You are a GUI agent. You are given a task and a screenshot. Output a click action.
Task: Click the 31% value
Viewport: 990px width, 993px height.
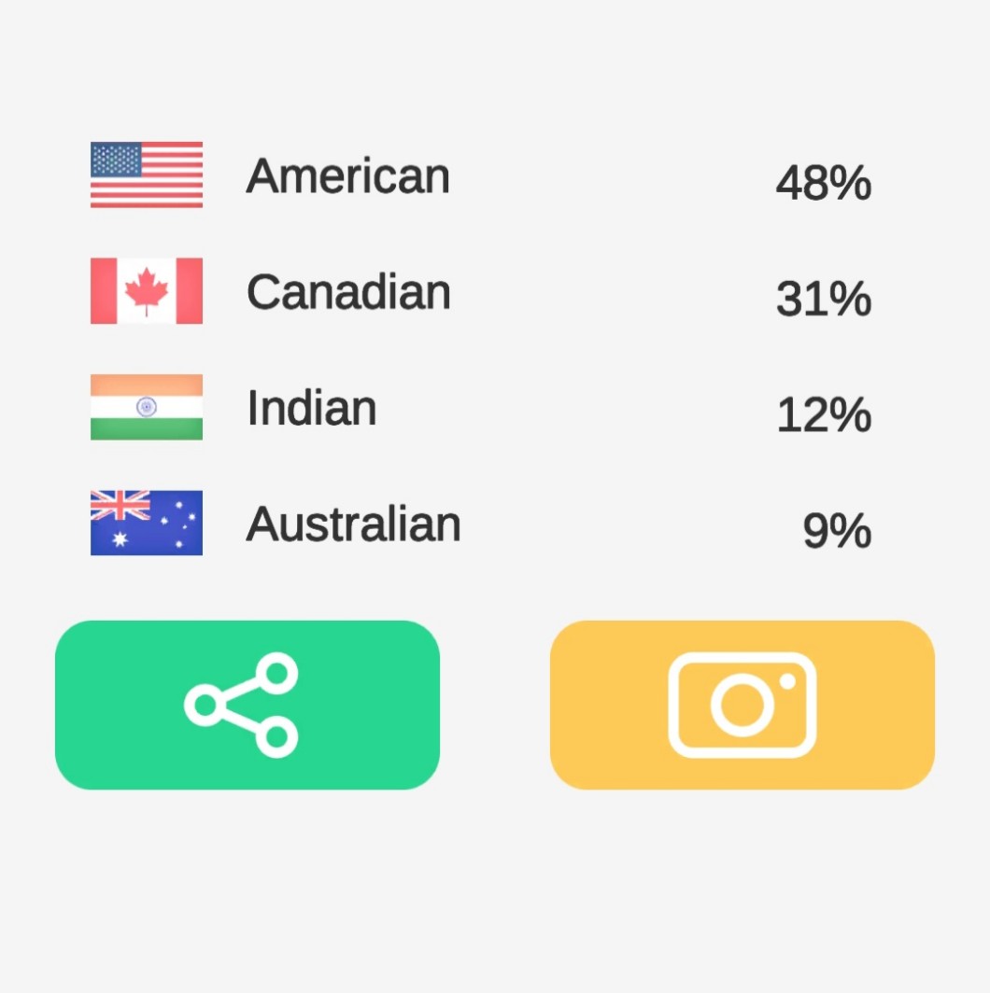823,299
